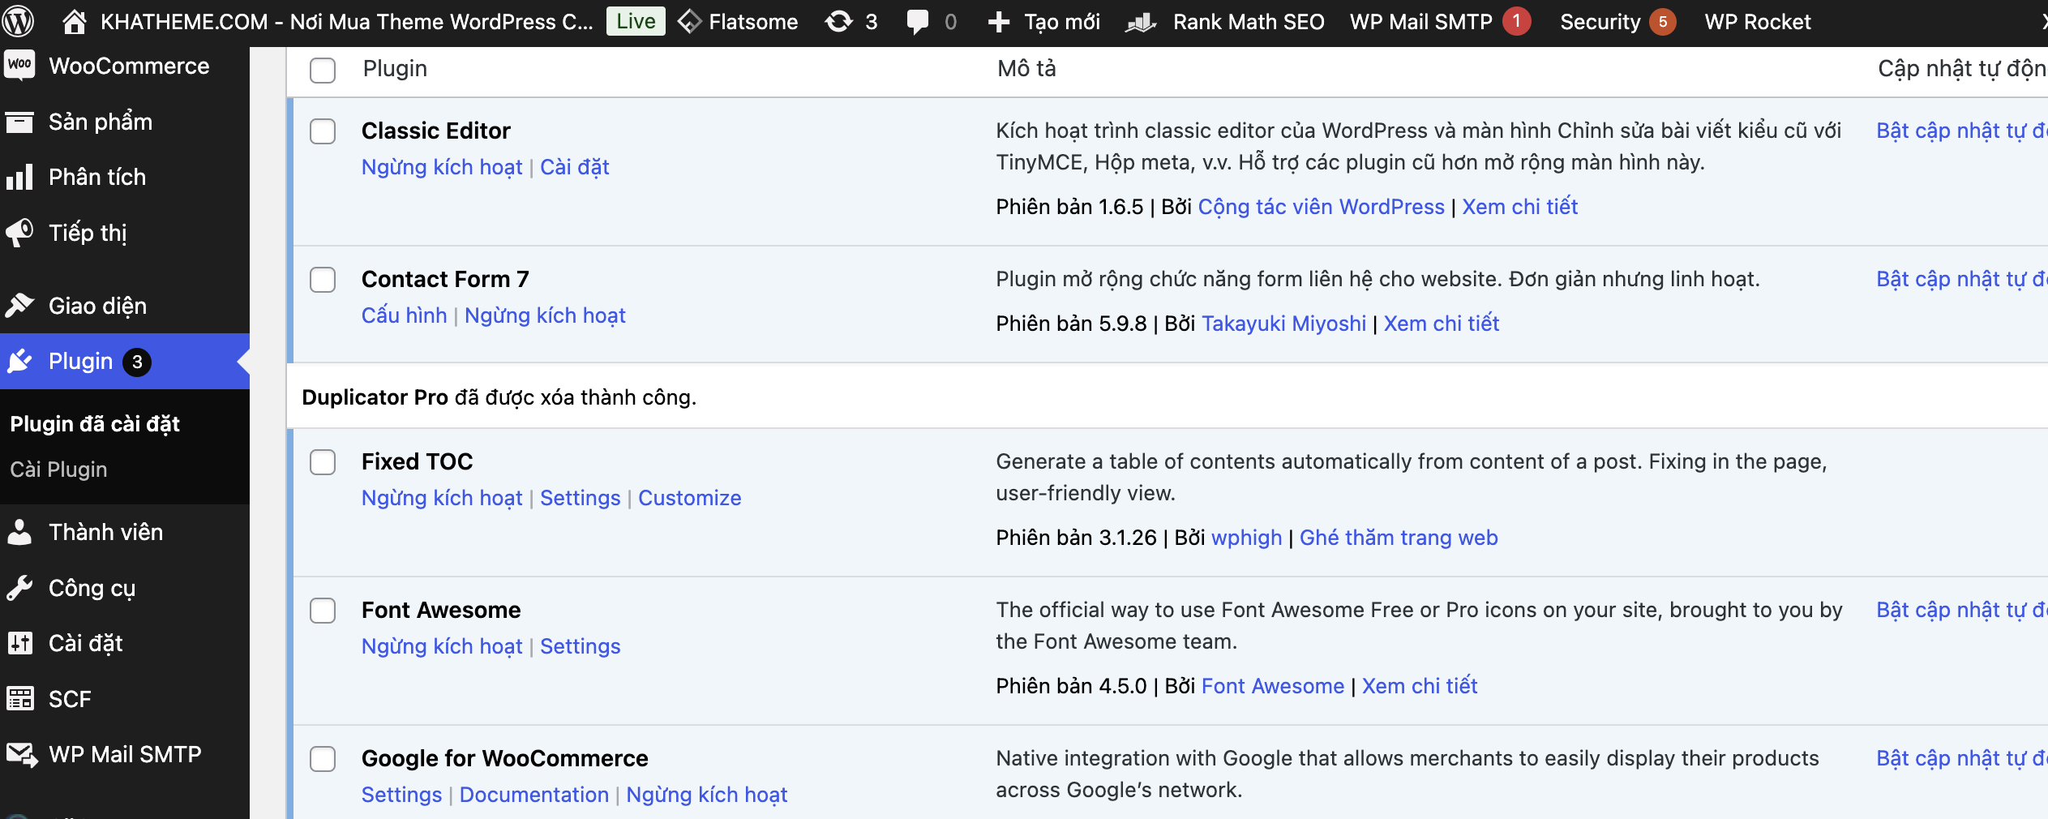Screen dimensions: 2048x819
Task: Open Fixed TOC Settings link
Action: point(581,498)
